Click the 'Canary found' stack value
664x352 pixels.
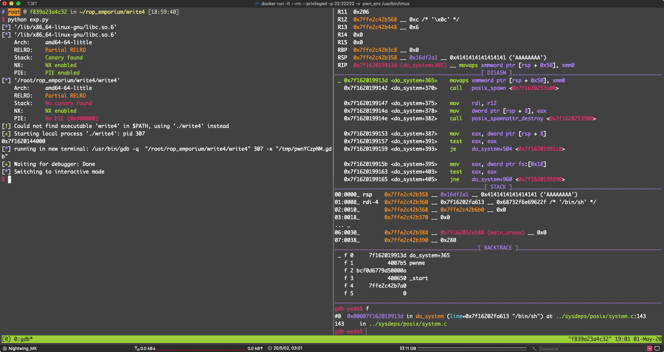pos(64,58)
